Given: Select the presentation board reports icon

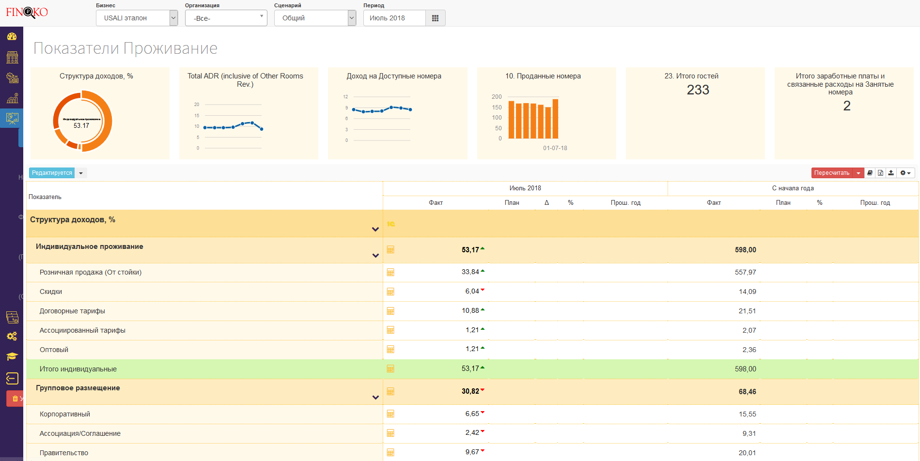Looking at the screenshot, I should [x=12, y=118].
